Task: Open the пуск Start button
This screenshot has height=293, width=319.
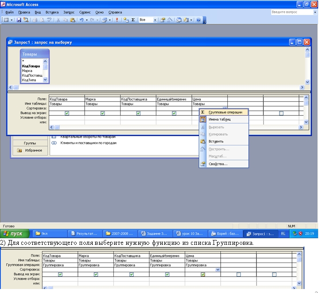Action: pos(15,233)
